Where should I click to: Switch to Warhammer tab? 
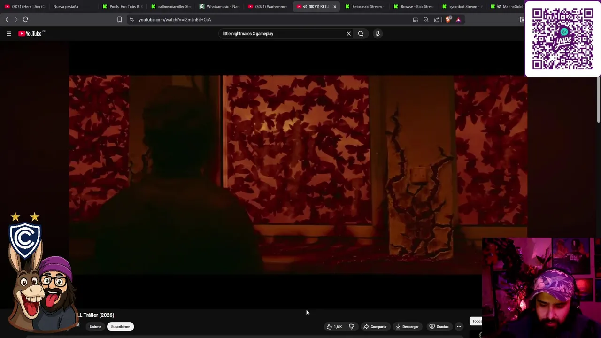click(x=268, y=7)
